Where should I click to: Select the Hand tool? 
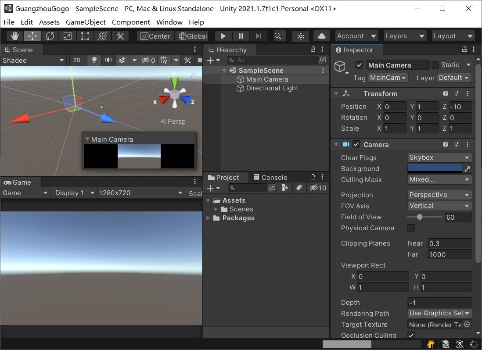(15, 36)
